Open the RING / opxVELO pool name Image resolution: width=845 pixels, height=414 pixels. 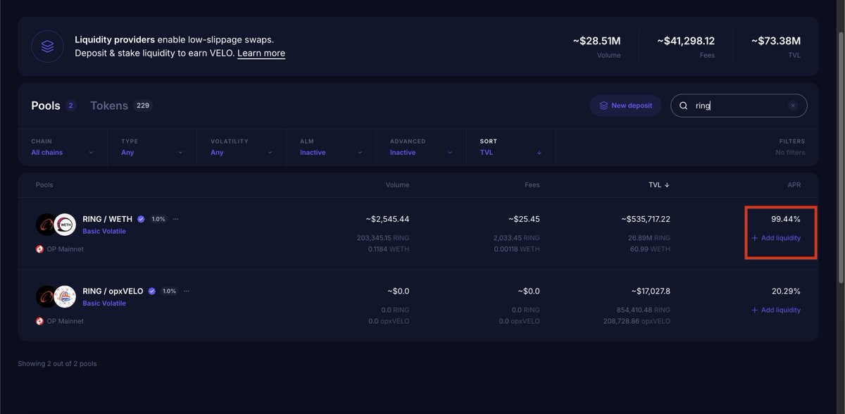(x=113, y=291)
